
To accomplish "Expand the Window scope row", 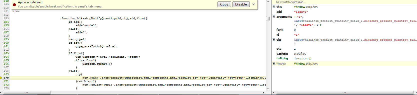I will click(x=274, y=64).
